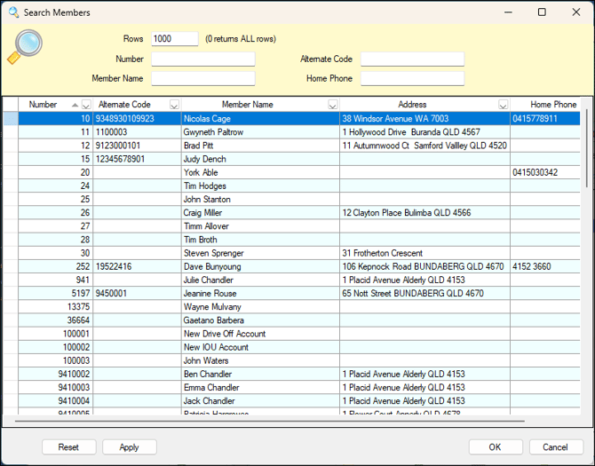
Task: Click the horizontal scrollbar under the grid
Action: pyautogui.click(x=270, y=421)
